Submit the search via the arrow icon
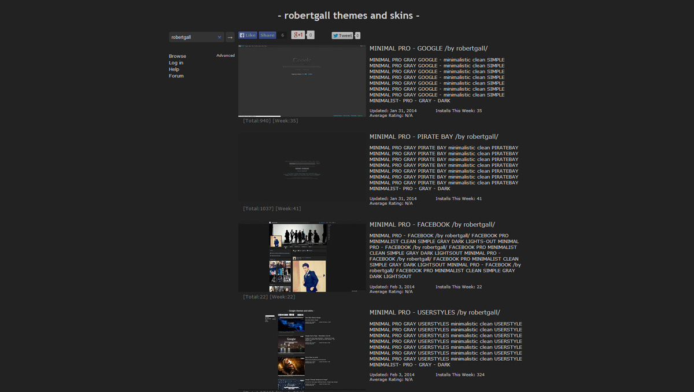This screenshot has width=694, height=392. (230, 36)
